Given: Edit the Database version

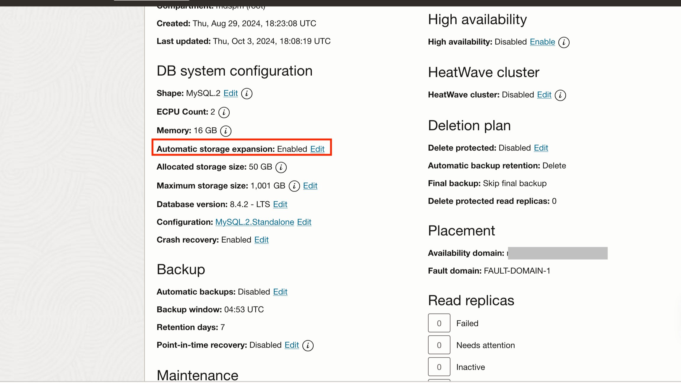Looking at the screenshot, I should [x=280, y=204].
